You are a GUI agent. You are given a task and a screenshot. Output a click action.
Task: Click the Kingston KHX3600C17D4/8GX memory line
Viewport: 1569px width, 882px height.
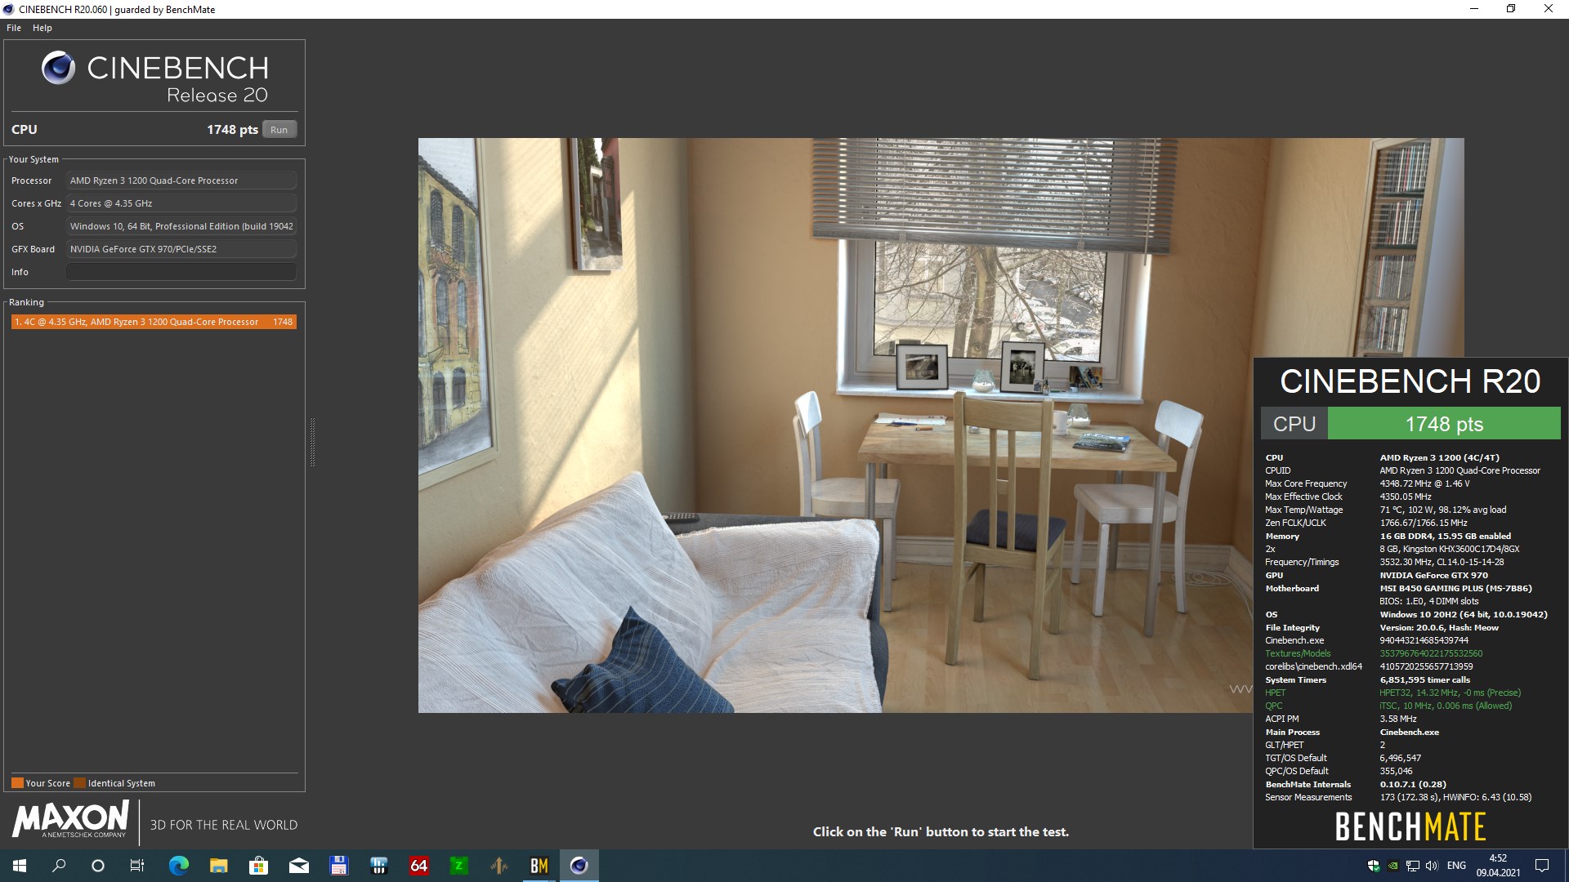pos(1450,549)
